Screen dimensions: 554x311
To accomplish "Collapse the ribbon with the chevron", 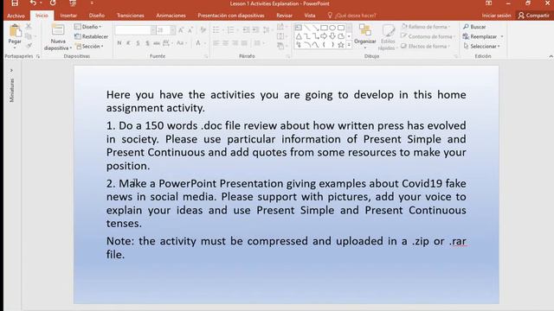I will pyautogui.click(x=551, y=56).
